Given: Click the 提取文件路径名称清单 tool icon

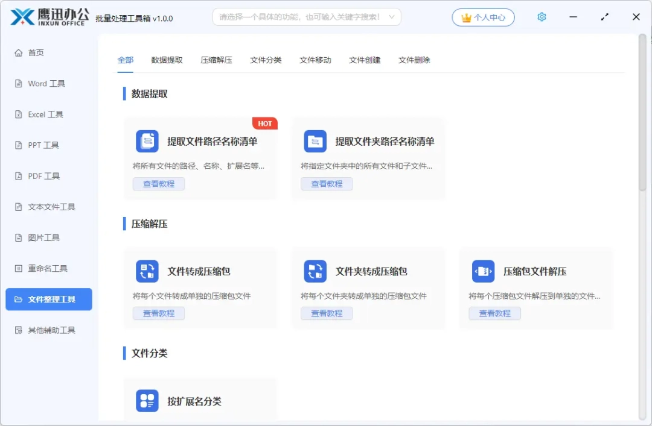Looking at the screenshot, I should point(147,140).
